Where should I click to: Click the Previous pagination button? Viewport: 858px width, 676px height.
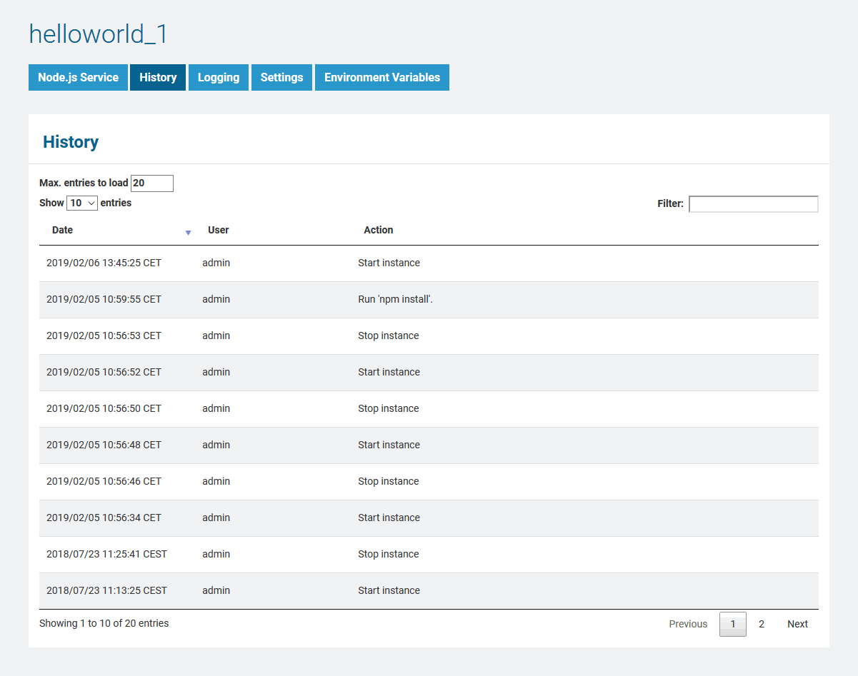click(688, 624)
